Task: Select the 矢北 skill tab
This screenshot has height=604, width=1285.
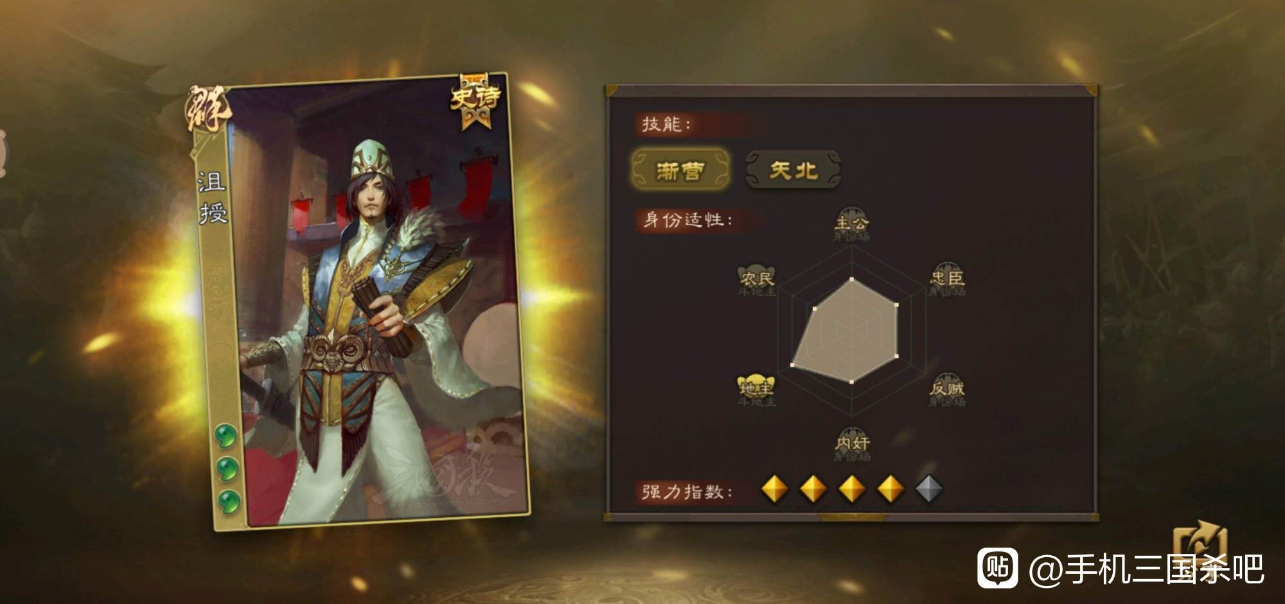Action: click(x=793, y=170)
